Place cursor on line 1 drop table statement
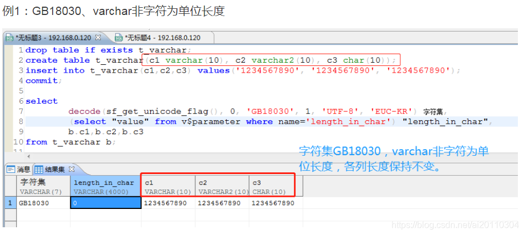This screenshot has height=235, width=524. [108, 50]
